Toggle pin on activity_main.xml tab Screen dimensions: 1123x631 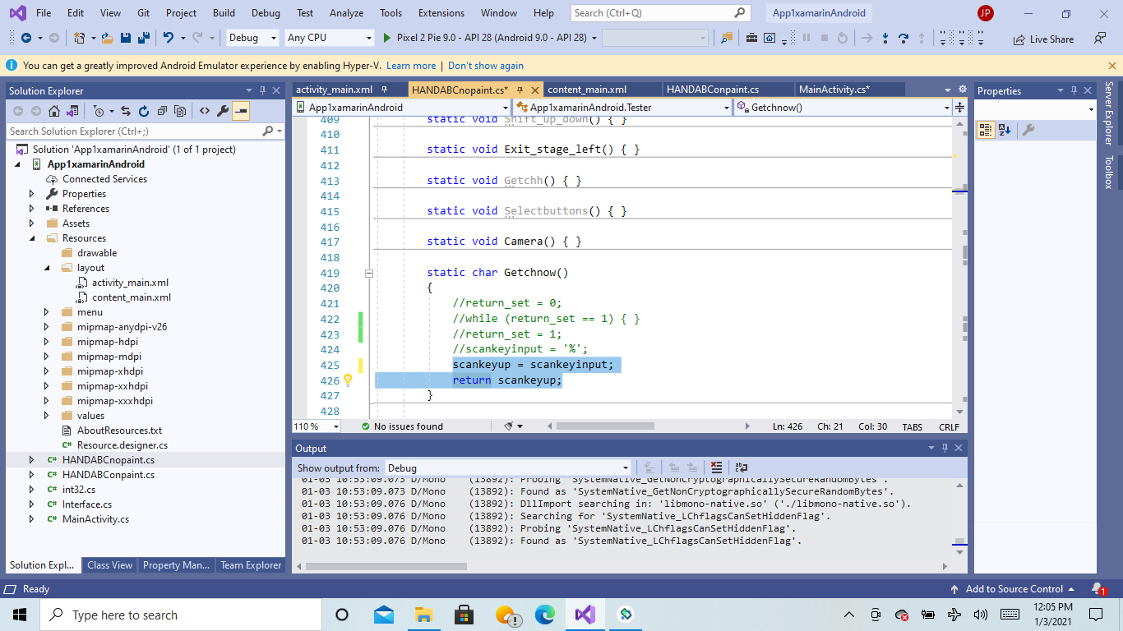coord(386,90)
